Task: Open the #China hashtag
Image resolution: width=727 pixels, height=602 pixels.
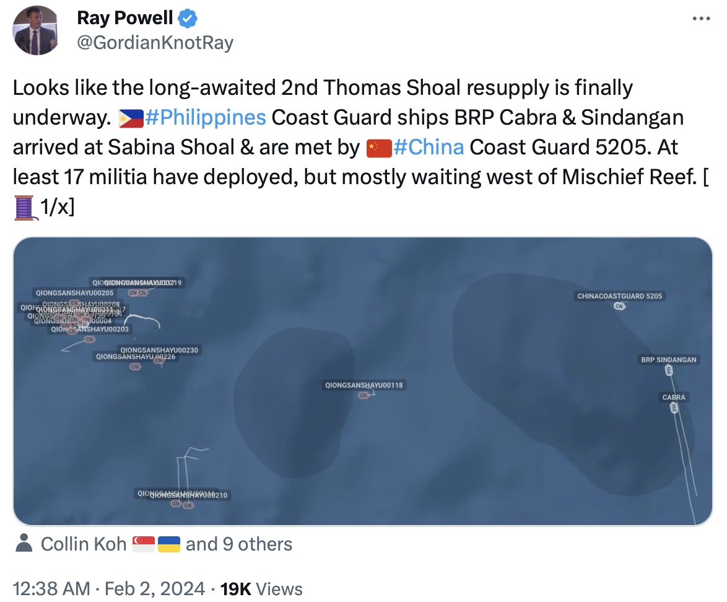Action: [x=428, y=147]
